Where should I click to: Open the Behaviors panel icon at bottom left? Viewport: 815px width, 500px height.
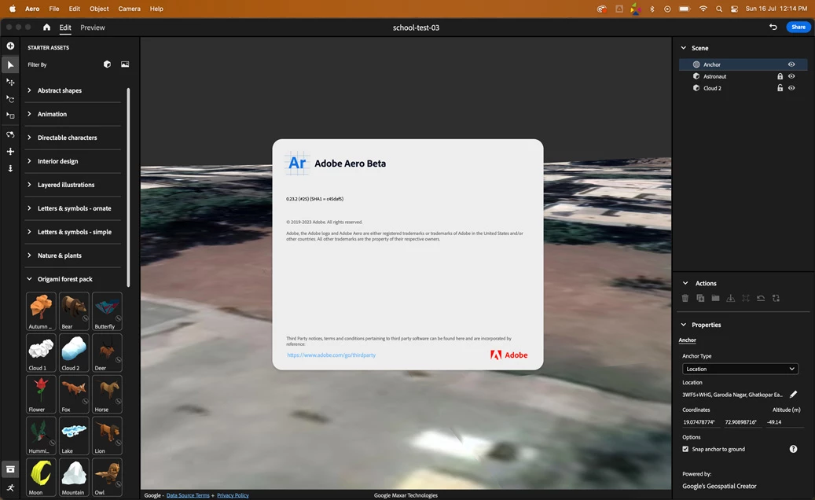[x=10, y=487]
